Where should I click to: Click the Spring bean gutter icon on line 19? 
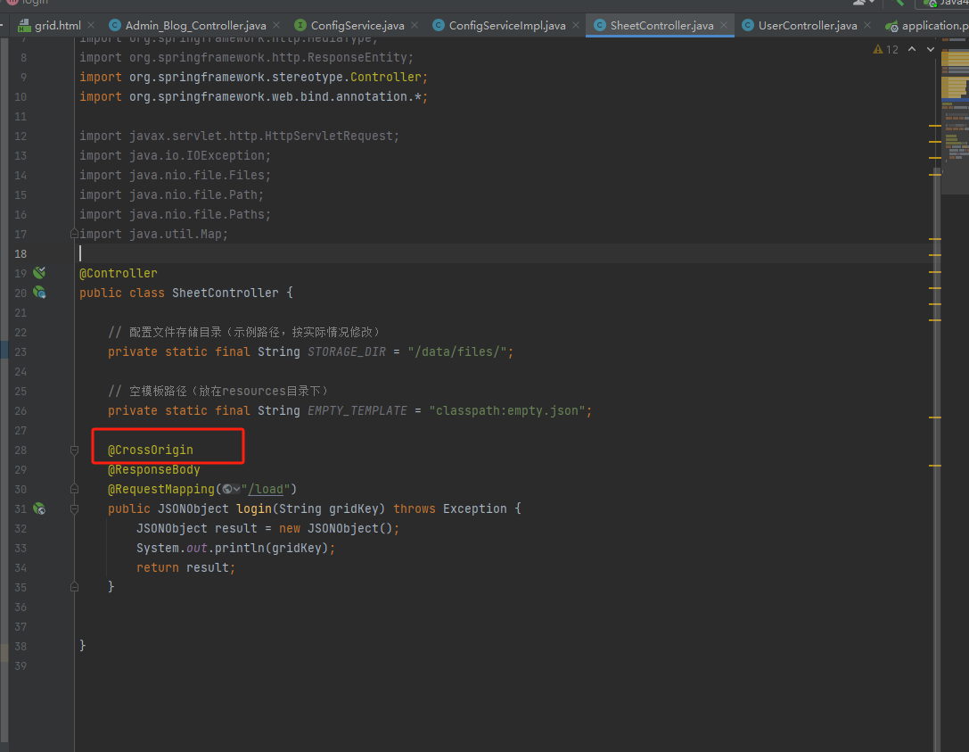click(39, 273)
